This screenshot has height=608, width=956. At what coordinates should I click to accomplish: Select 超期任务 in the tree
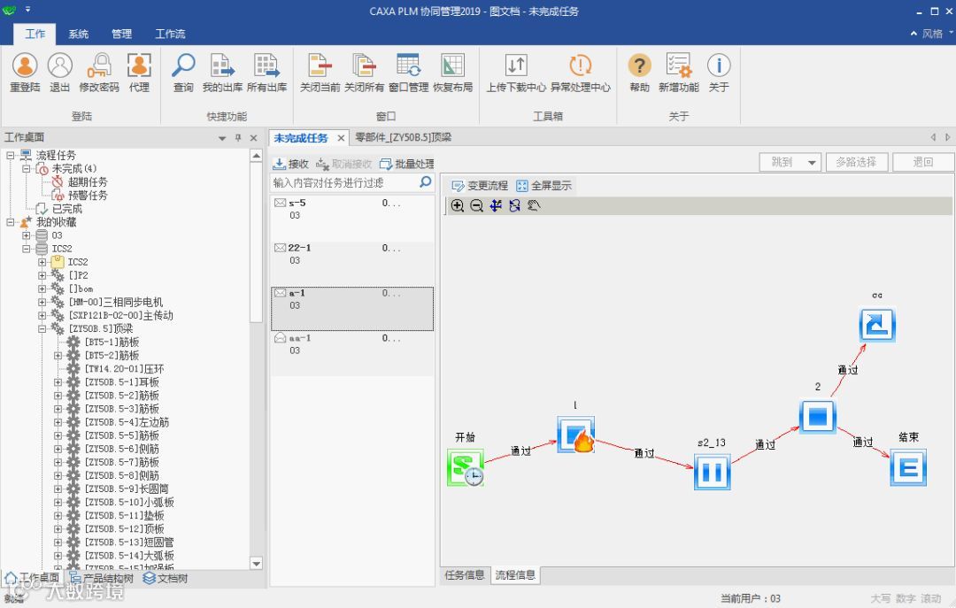click(87, 182)
